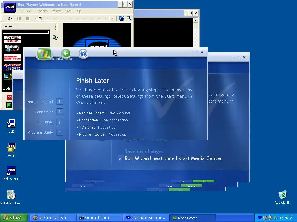Click the RealPlayer compact mode icon

point(129,18)
